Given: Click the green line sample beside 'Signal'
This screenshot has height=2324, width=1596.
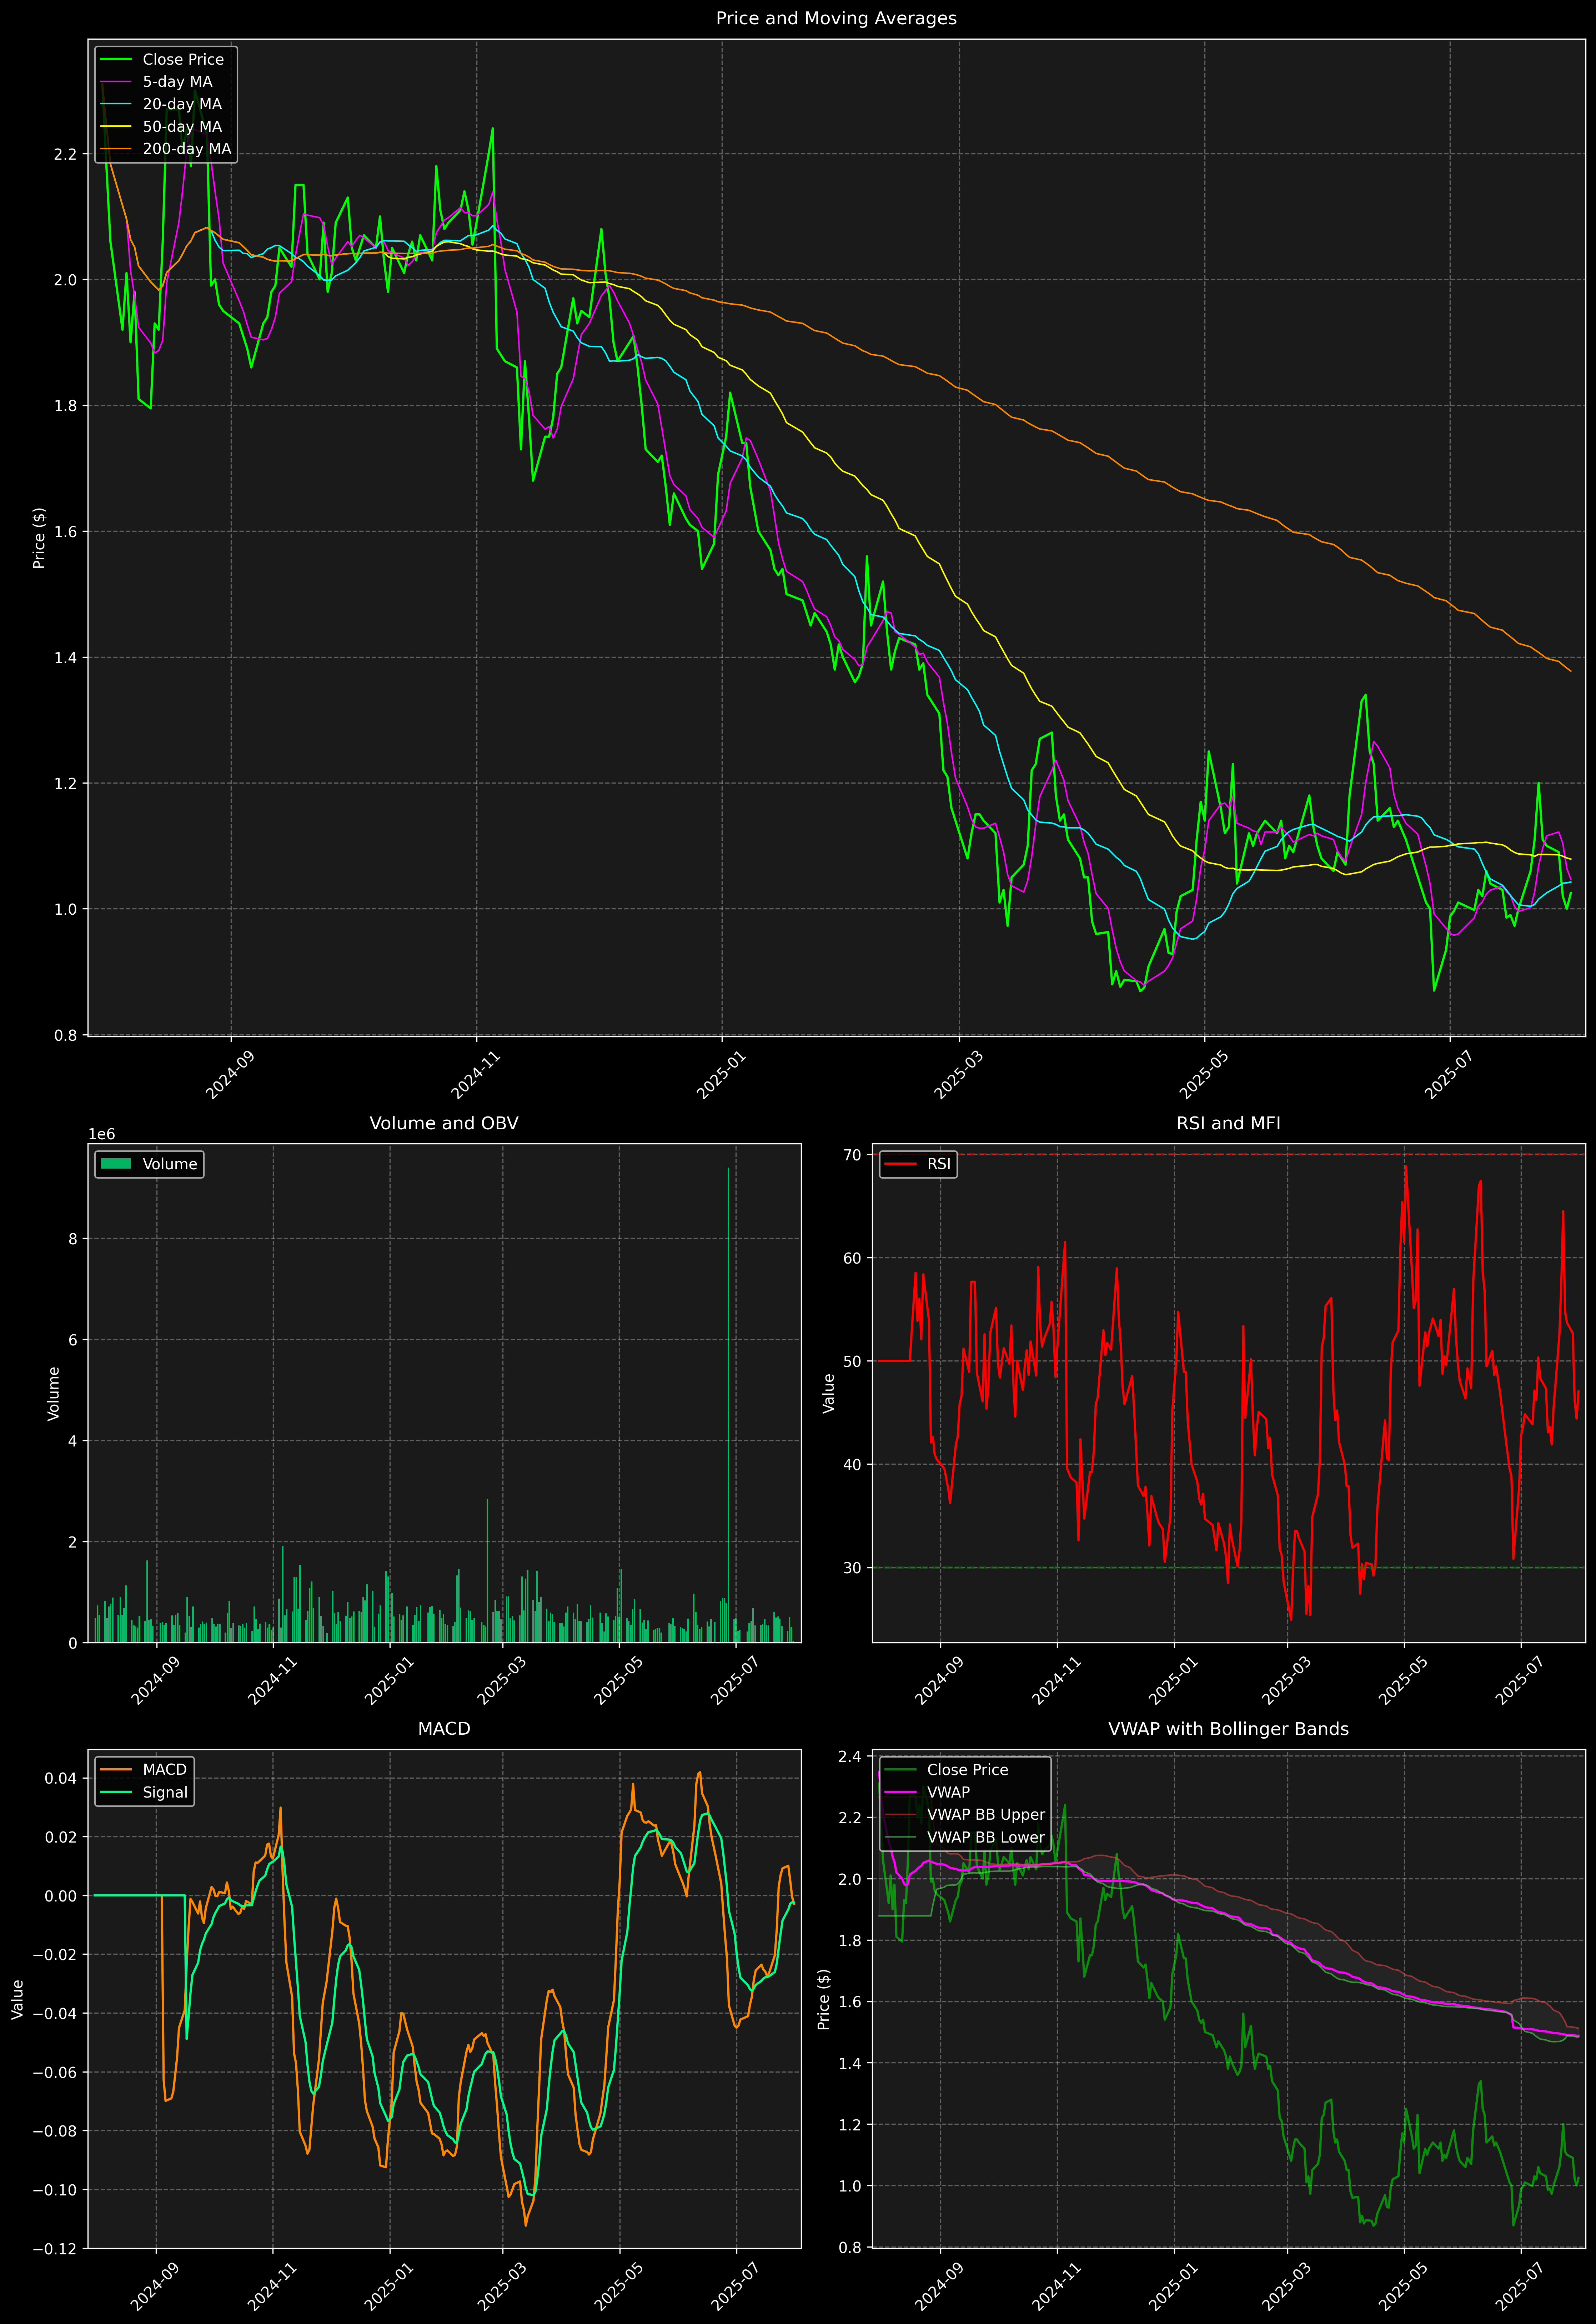Looking at the screenshot, I should (116, 1792).
